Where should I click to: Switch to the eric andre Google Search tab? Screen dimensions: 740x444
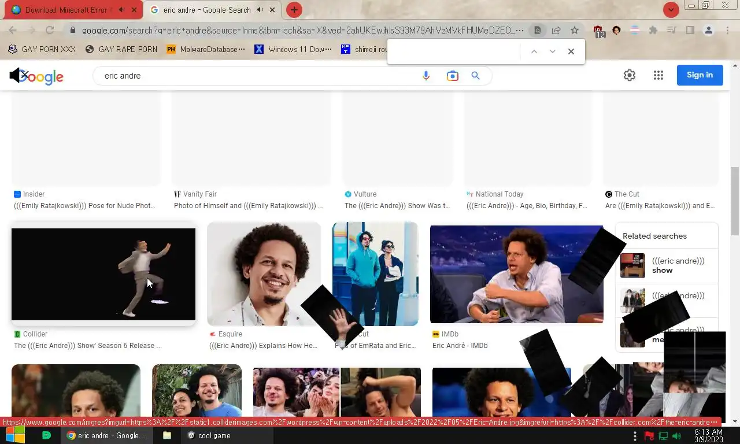[207, 10]
